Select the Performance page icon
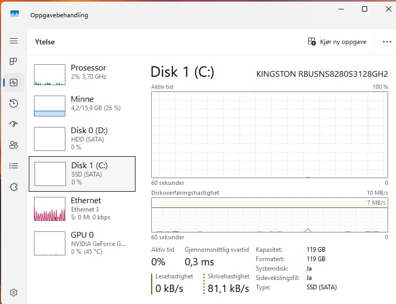396x304 pixels. 14,83
